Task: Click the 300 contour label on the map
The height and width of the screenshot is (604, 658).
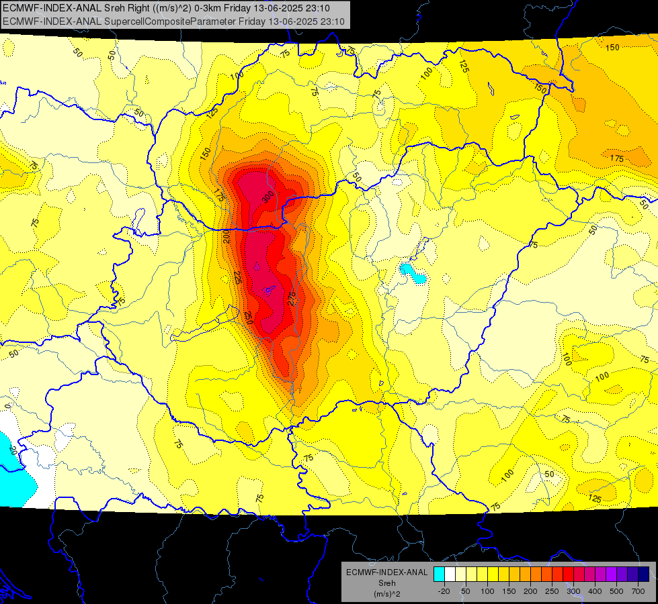Action: pos(268,197)
